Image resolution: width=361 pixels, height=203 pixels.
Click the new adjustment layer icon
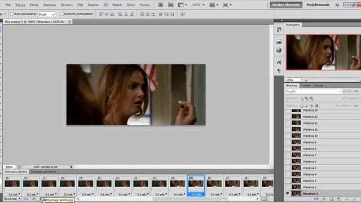[x=339, y=199]
